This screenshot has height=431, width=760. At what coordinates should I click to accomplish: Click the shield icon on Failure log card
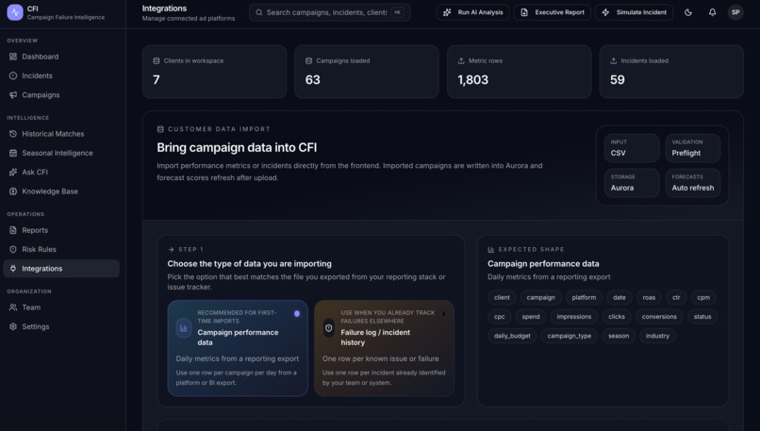[x=329, y=328]
